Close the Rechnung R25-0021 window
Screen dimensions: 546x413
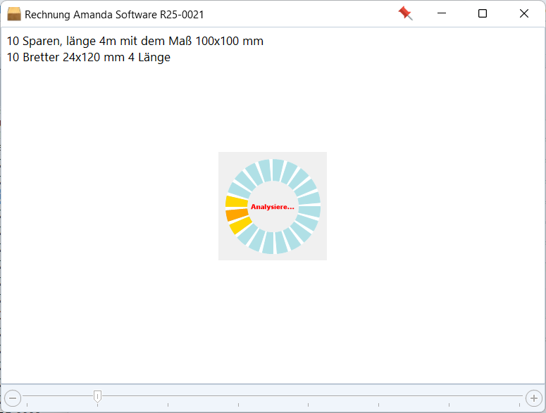pyautogui.click(x=524, y=13)
